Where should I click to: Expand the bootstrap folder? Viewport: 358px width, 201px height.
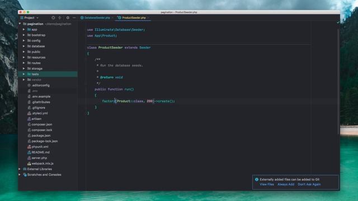[x=23, y=35]
